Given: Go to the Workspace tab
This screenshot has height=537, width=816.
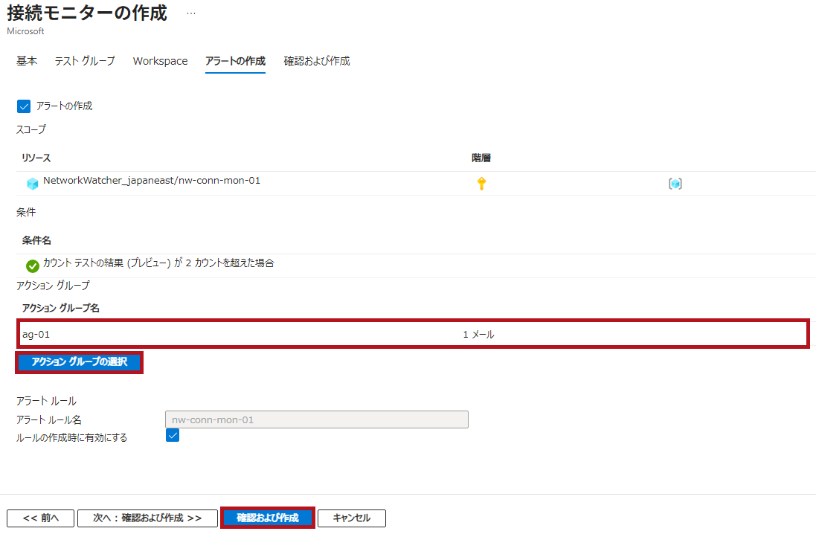Looking at the screenshot, I should pyautogui.click(x=160, y=61).
